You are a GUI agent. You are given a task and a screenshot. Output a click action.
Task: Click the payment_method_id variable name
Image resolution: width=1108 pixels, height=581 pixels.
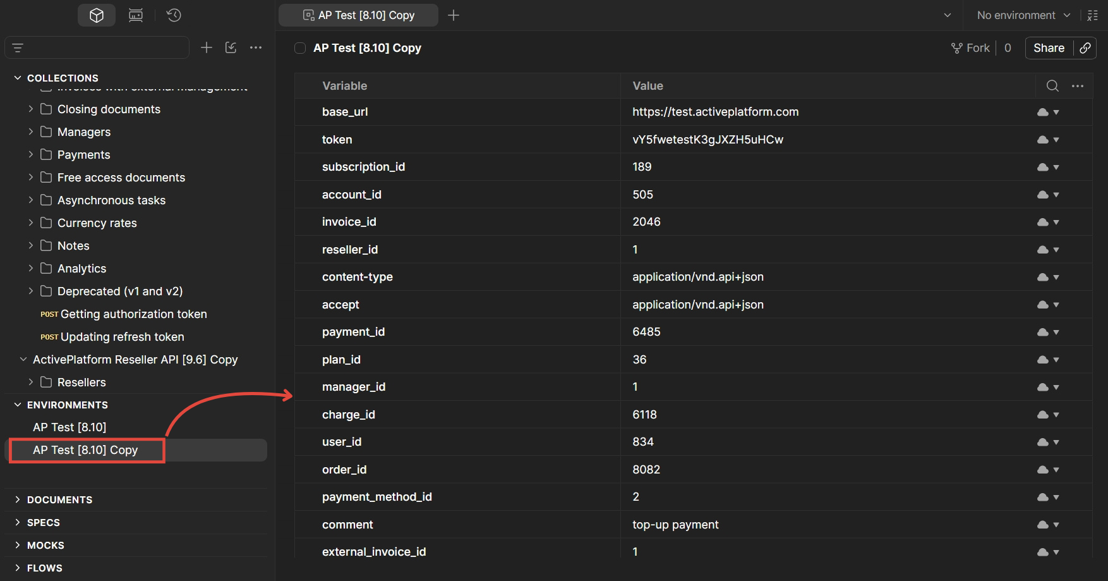[377, 497]
